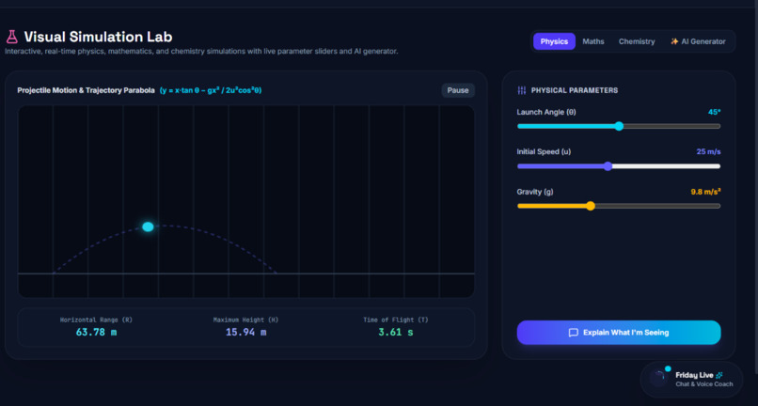The height and width of the screenshot is (406, 758).
Task: Click the 9.8 m/s² gravity value
Action: point(705,192)
